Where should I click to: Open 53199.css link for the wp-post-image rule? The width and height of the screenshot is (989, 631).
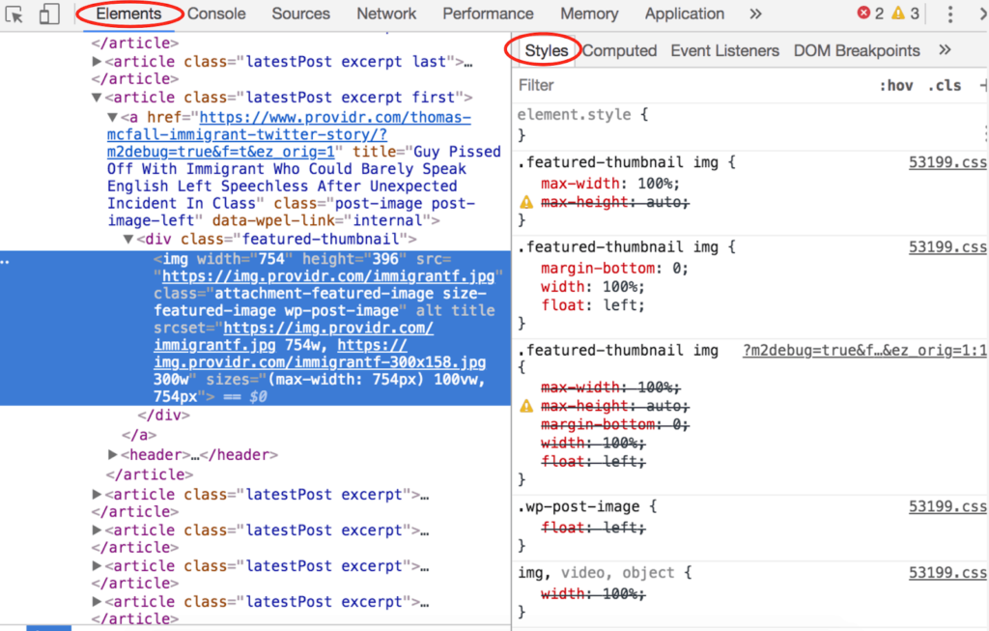pos(947,505)
